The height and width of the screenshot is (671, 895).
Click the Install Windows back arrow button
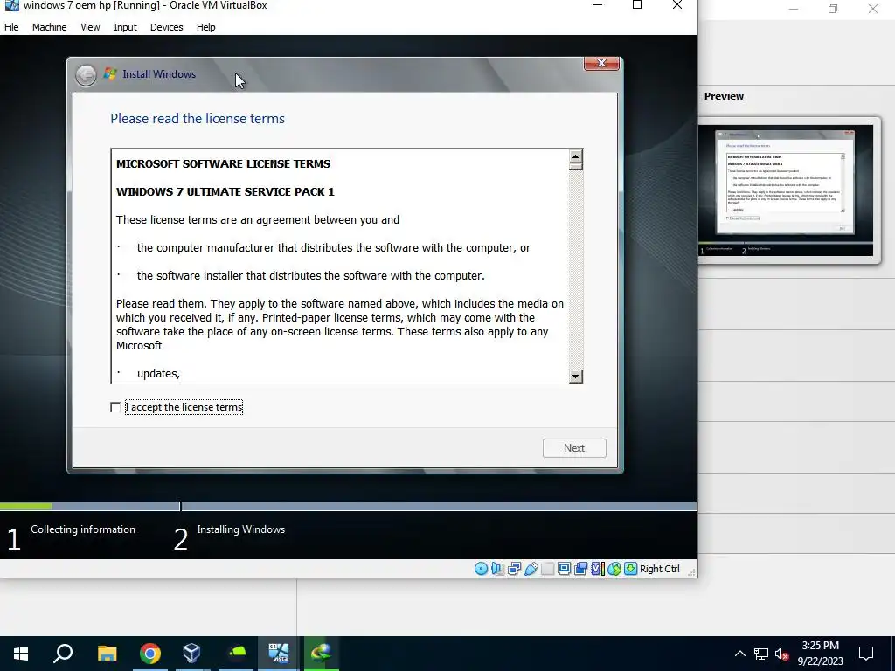[87, 75]
